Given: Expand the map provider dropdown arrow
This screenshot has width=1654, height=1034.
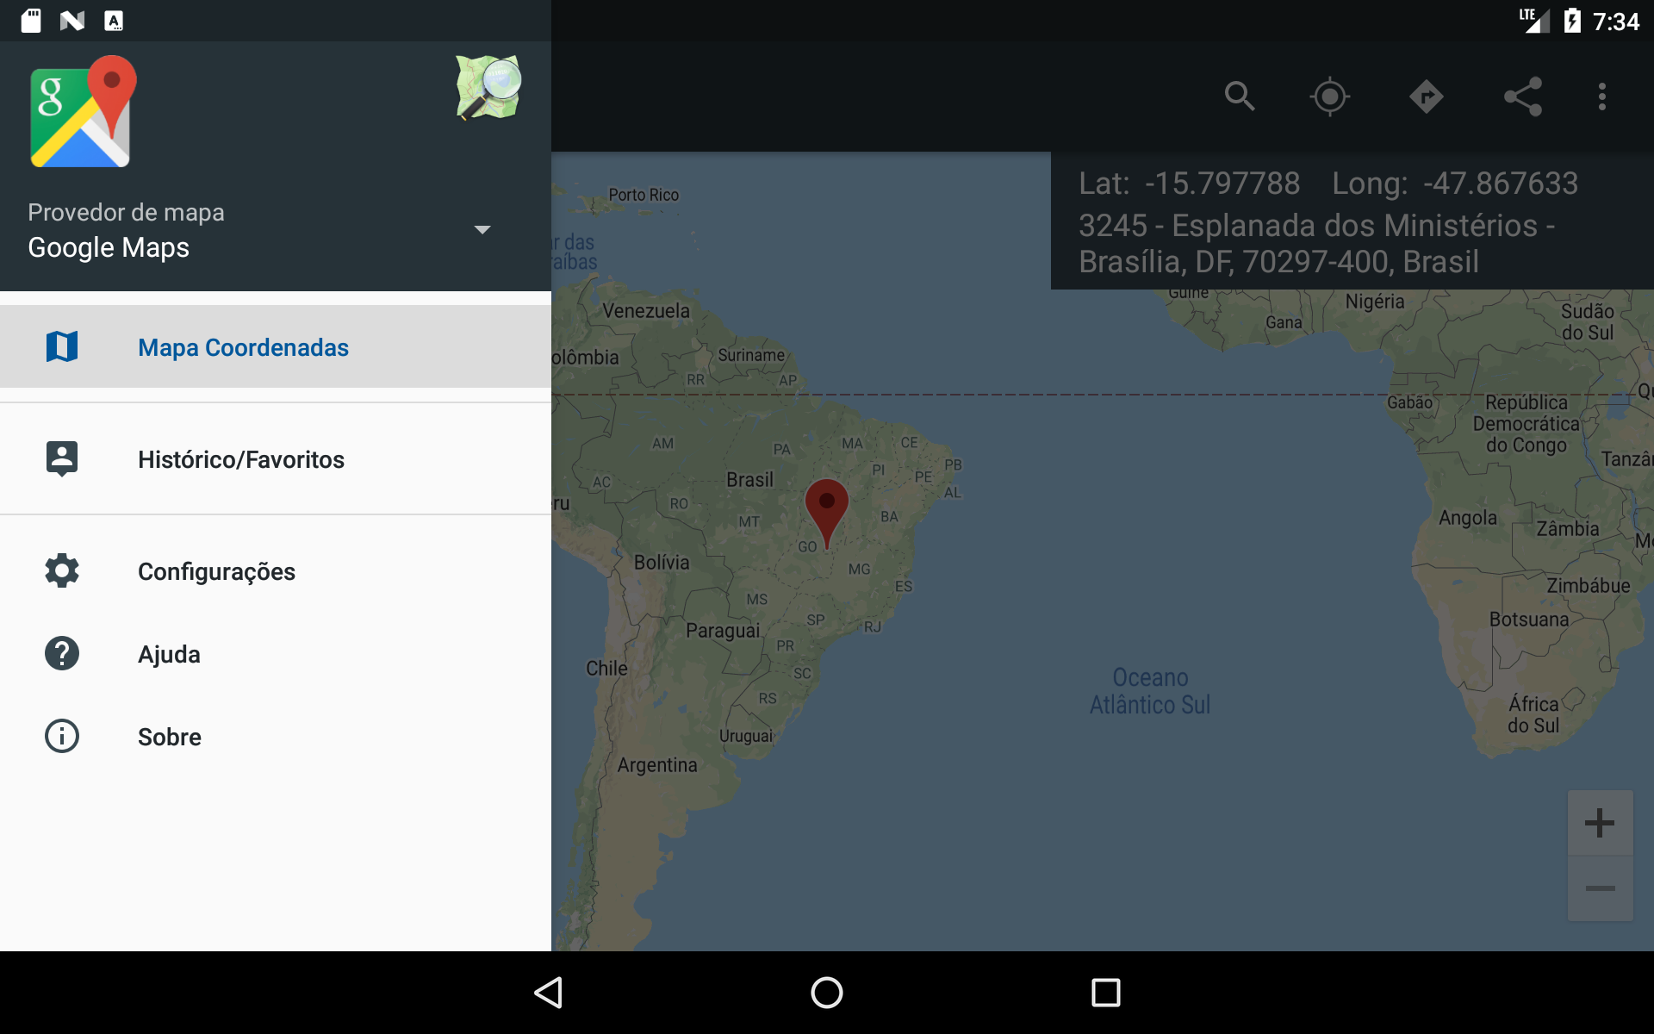Looking at the screenshot, I should (482, 229).
